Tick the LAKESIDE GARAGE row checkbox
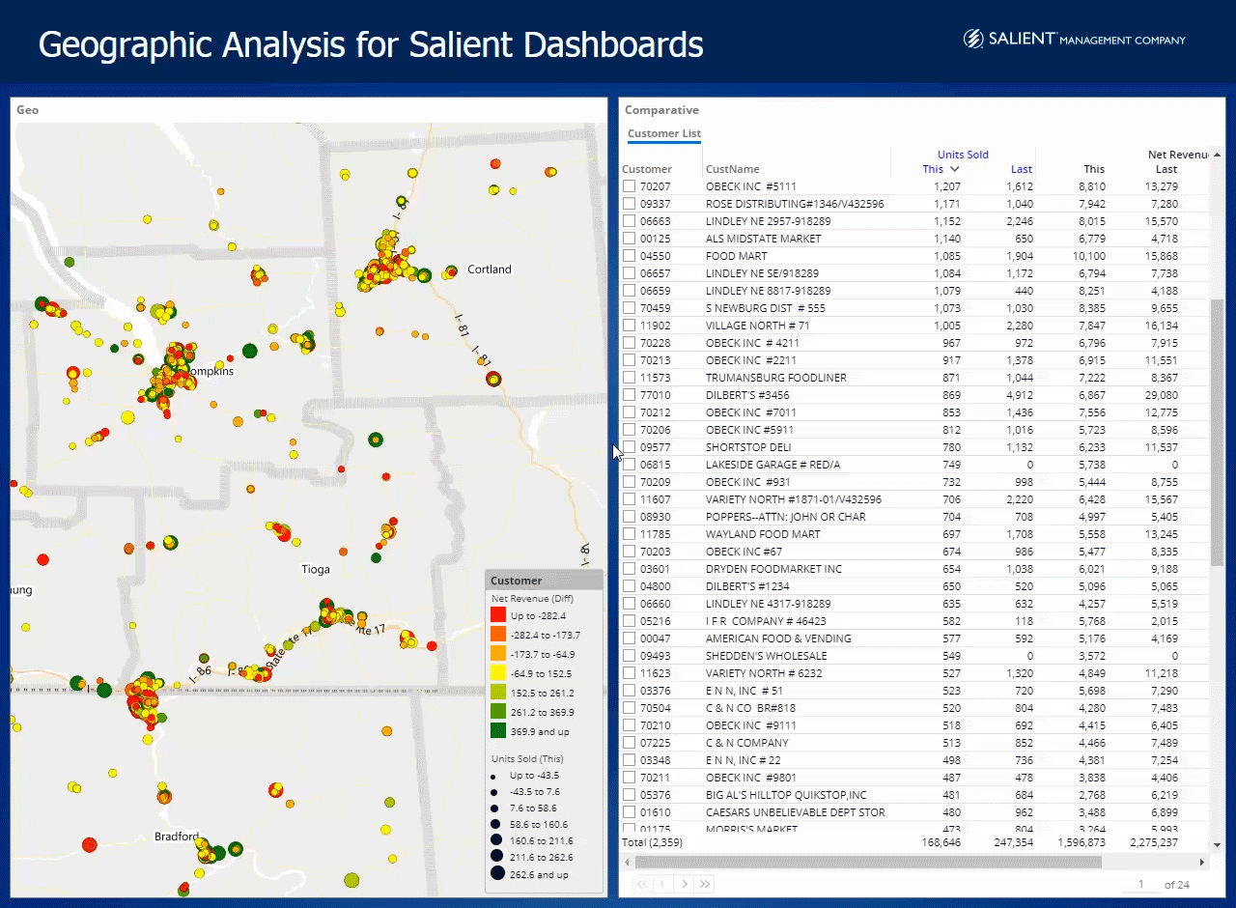The image size is (1236, 908). (630, 465)
